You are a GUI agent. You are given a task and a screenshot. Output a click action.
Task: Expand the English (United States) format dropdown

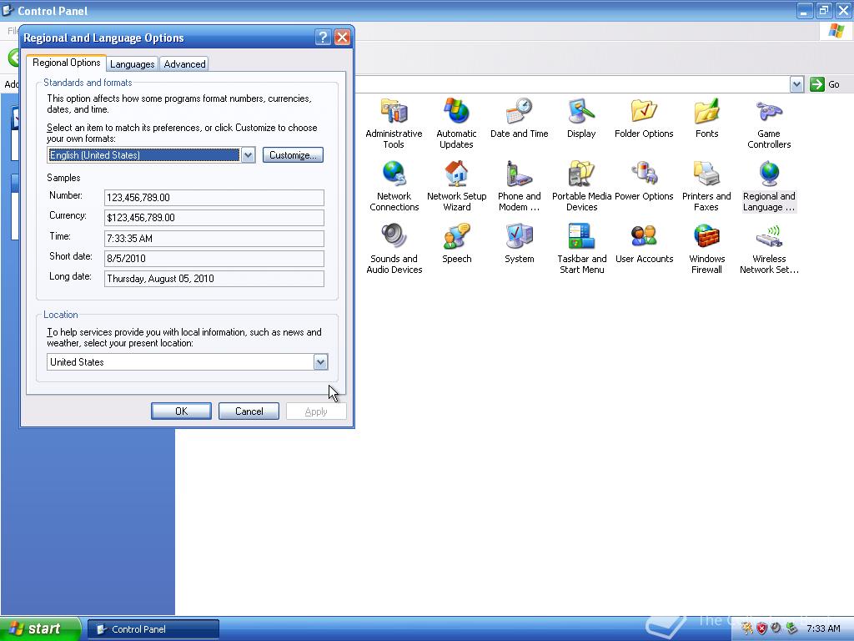(x=248, y=154)
